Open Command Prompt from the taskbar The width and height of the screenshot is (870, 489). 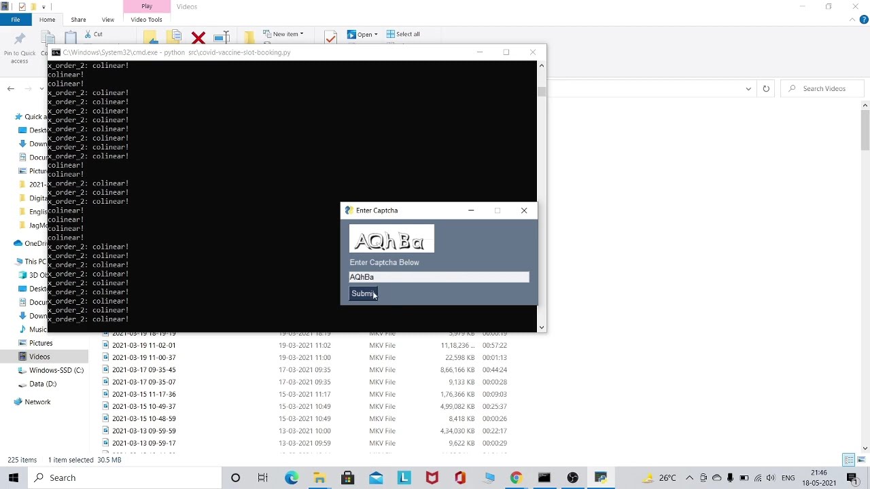click(544, 478)
